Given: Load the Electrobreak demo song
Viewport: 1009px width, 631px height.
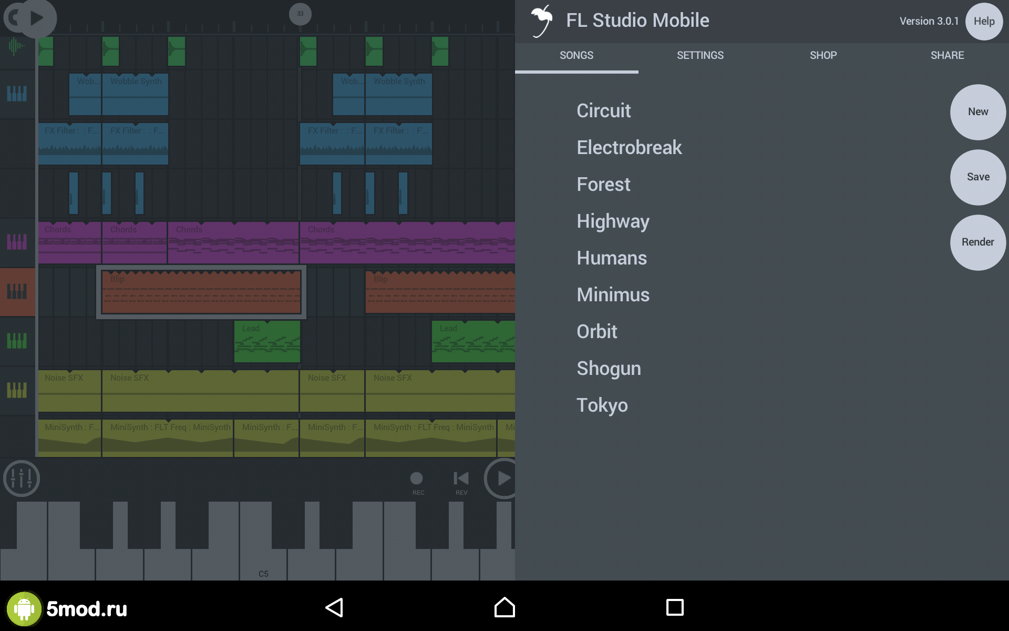Looking at the screenshot, I should coord(629,148).
